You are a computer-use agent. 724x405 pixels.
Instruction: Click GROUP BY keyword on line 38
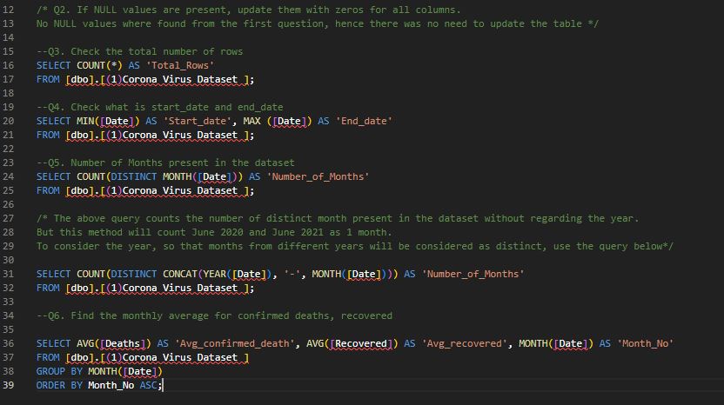[59, 371]
